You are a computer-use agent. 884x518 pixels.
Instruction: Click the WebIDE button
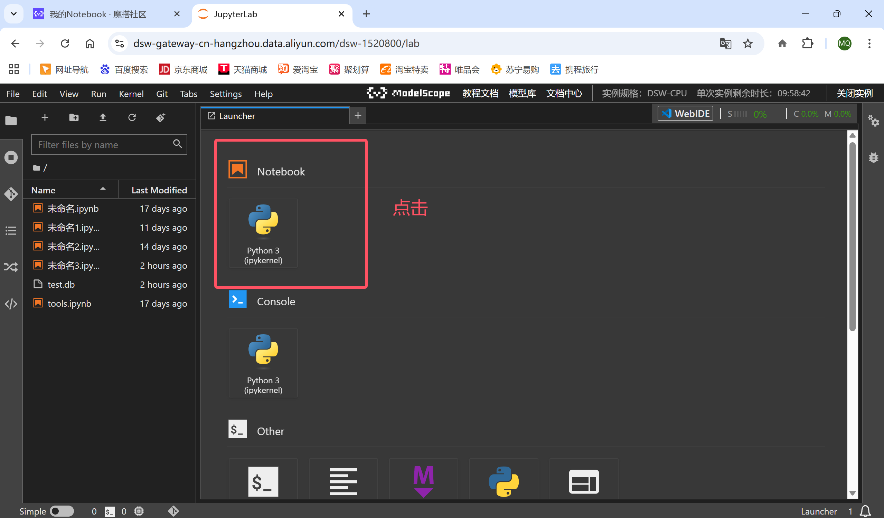coord(685,114)
